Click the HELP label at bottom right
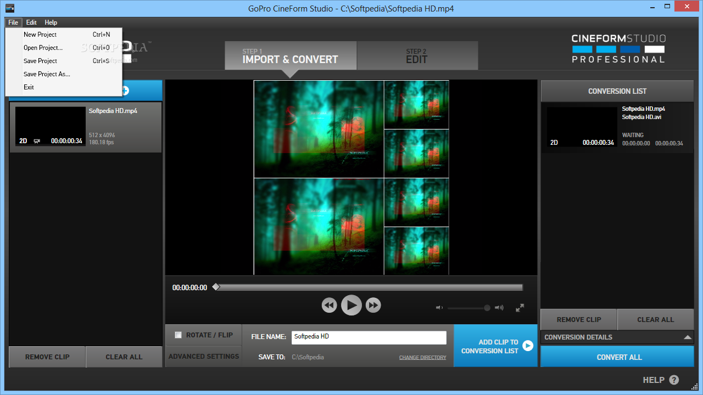 [x=654, y=380]
